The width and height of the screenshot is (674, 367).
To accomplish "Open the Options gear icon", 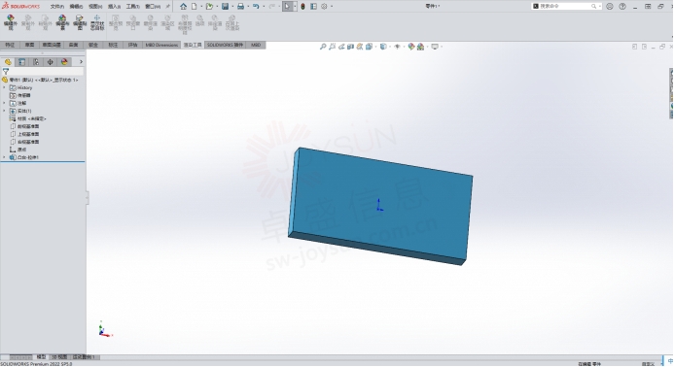I will coord(325,7).
